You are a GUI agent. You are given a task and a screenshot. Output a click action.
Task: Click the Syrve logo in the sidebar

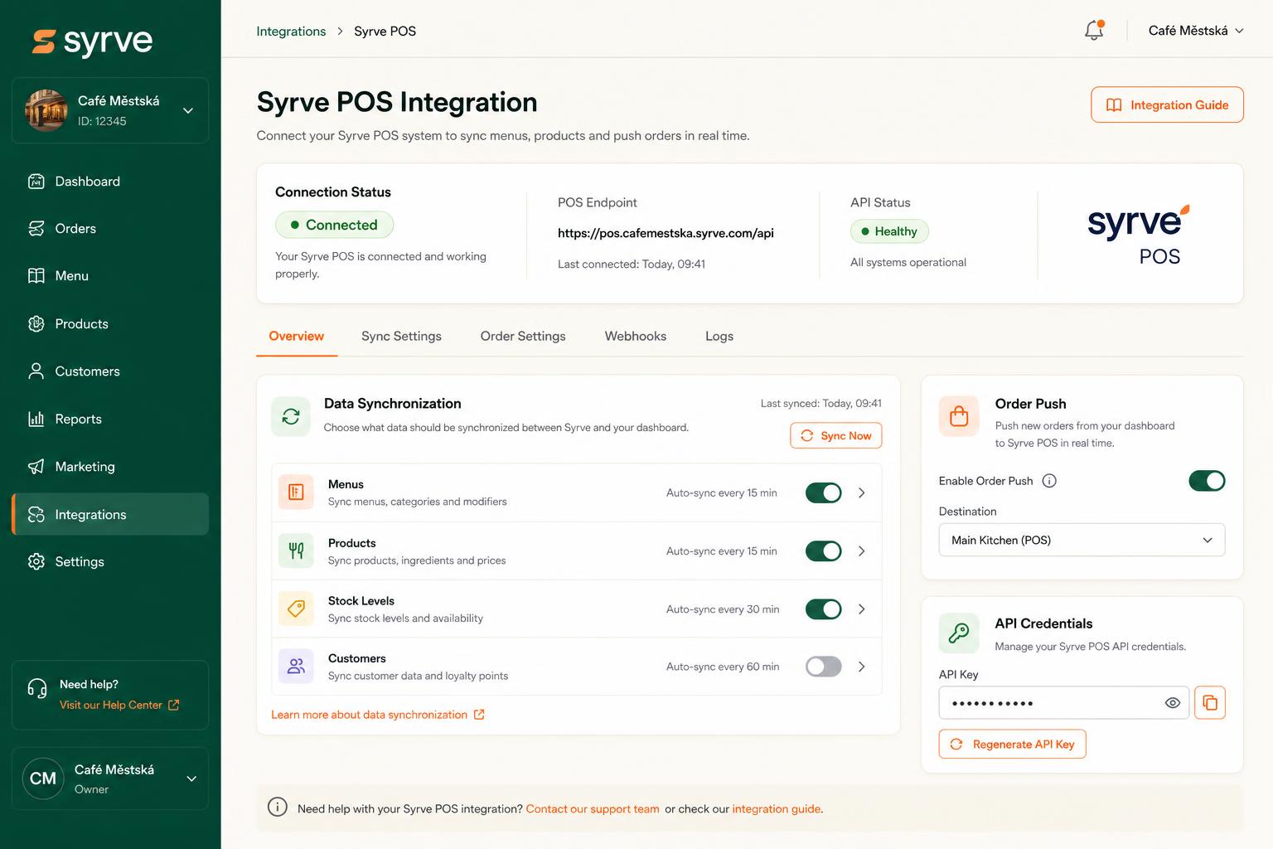click(x=92, y=41)
